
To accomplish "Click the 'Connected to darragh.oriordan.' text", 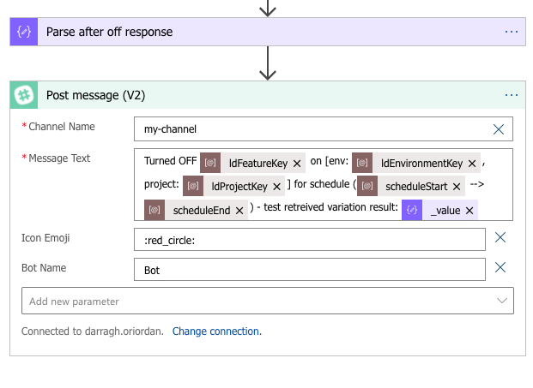I will tap(93, 331).
